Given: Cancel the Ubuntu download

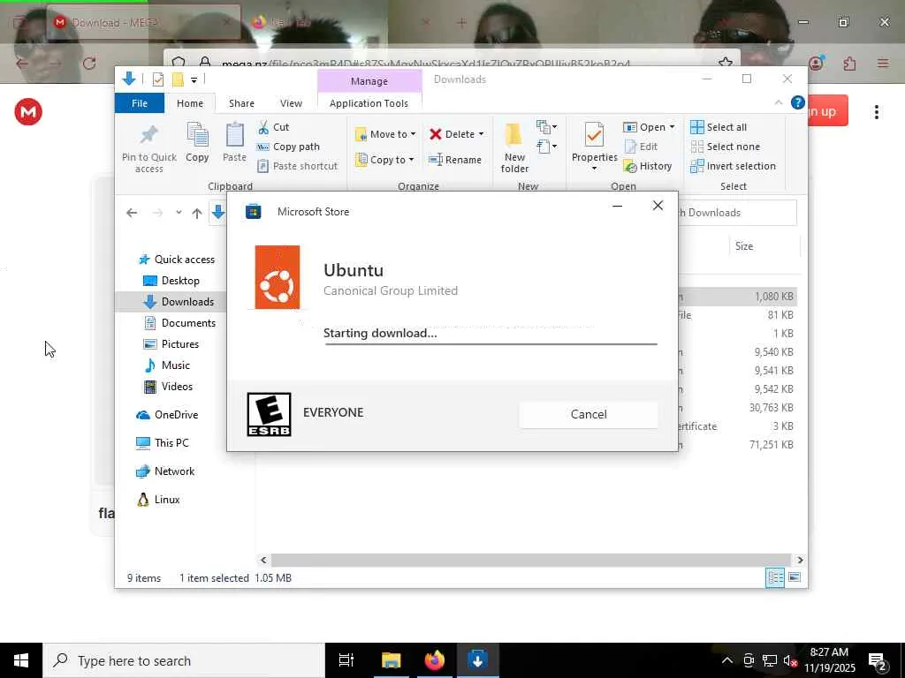Looking at the screenshot, I should coord(588,415).
